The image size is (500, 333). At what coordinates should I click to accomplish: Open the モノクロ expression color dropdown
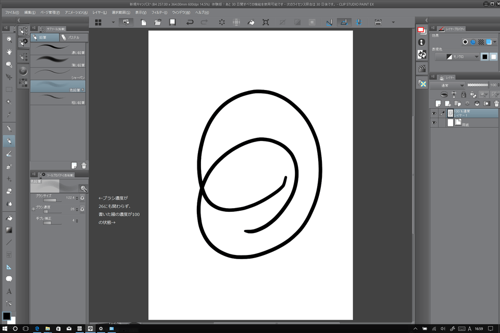tap(457, 57)
